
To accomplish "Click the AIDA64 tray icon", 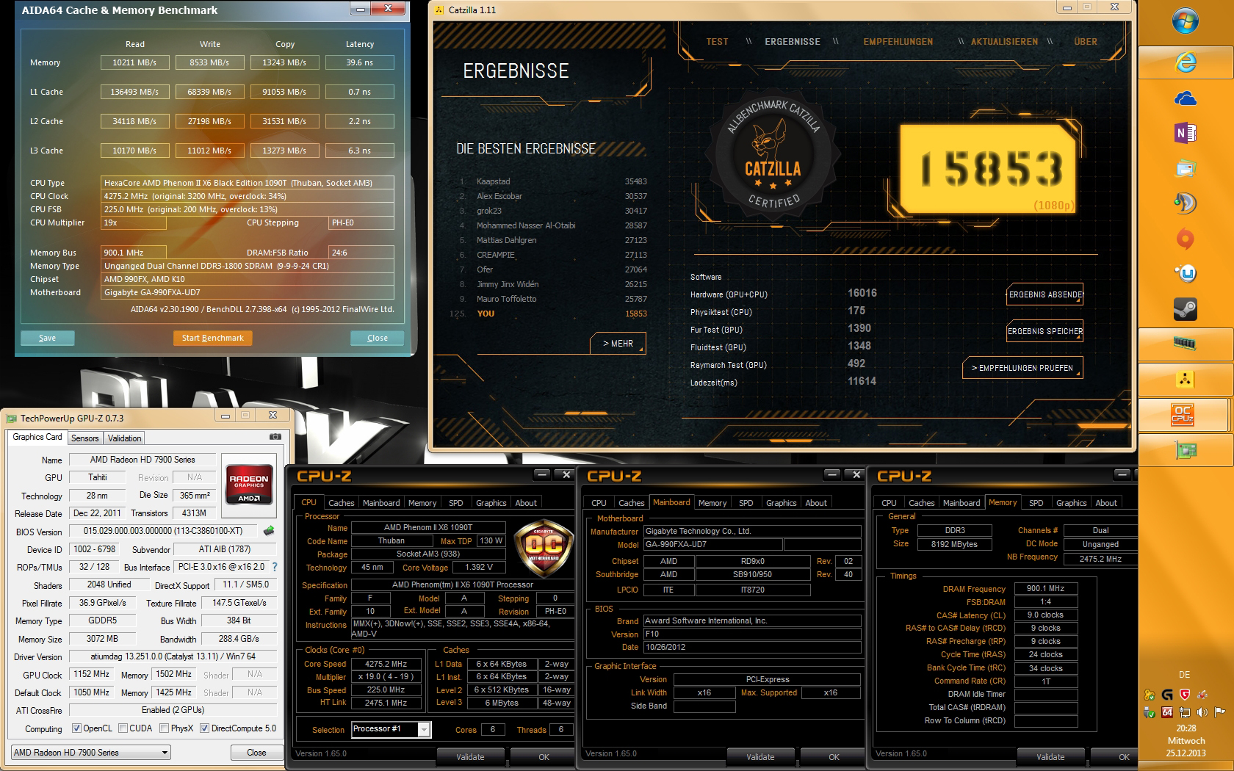I will click(x=1166, y=712).
